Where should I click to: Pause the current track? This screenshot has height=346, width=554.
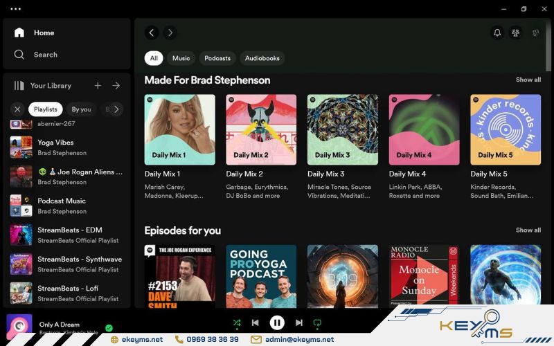point(277,322)
